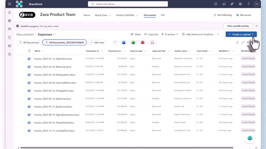Open the AI actions dropdown
The width and height of the screenshot is (266, 149).
(x=170, y=34)
